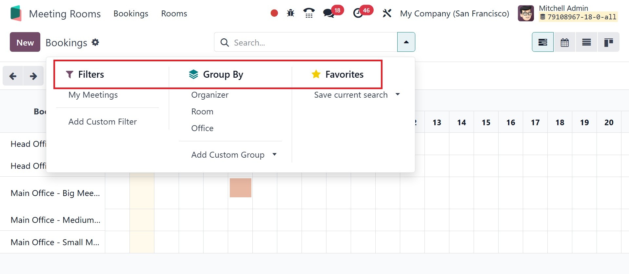Toggle grouping by Room
Image resolution: width=629 pixels, height=274 pixels.
coord(202,112)
